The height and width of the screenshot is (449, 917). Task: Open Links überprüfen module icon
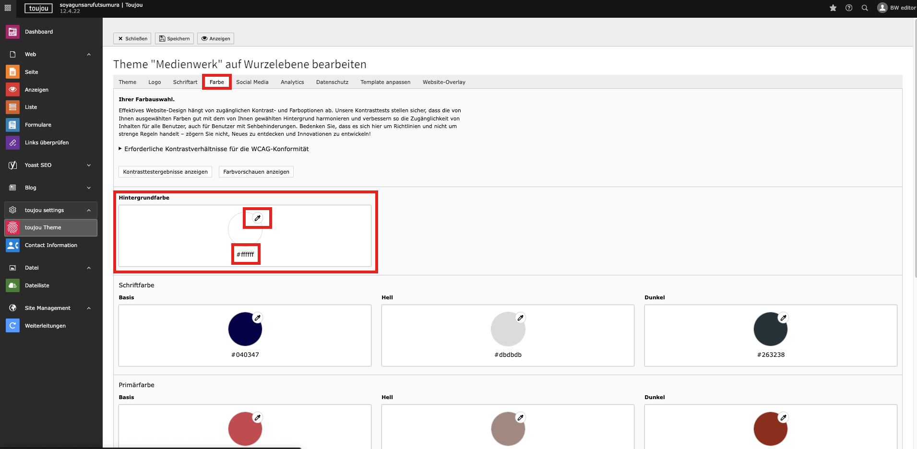coord(12,142)
